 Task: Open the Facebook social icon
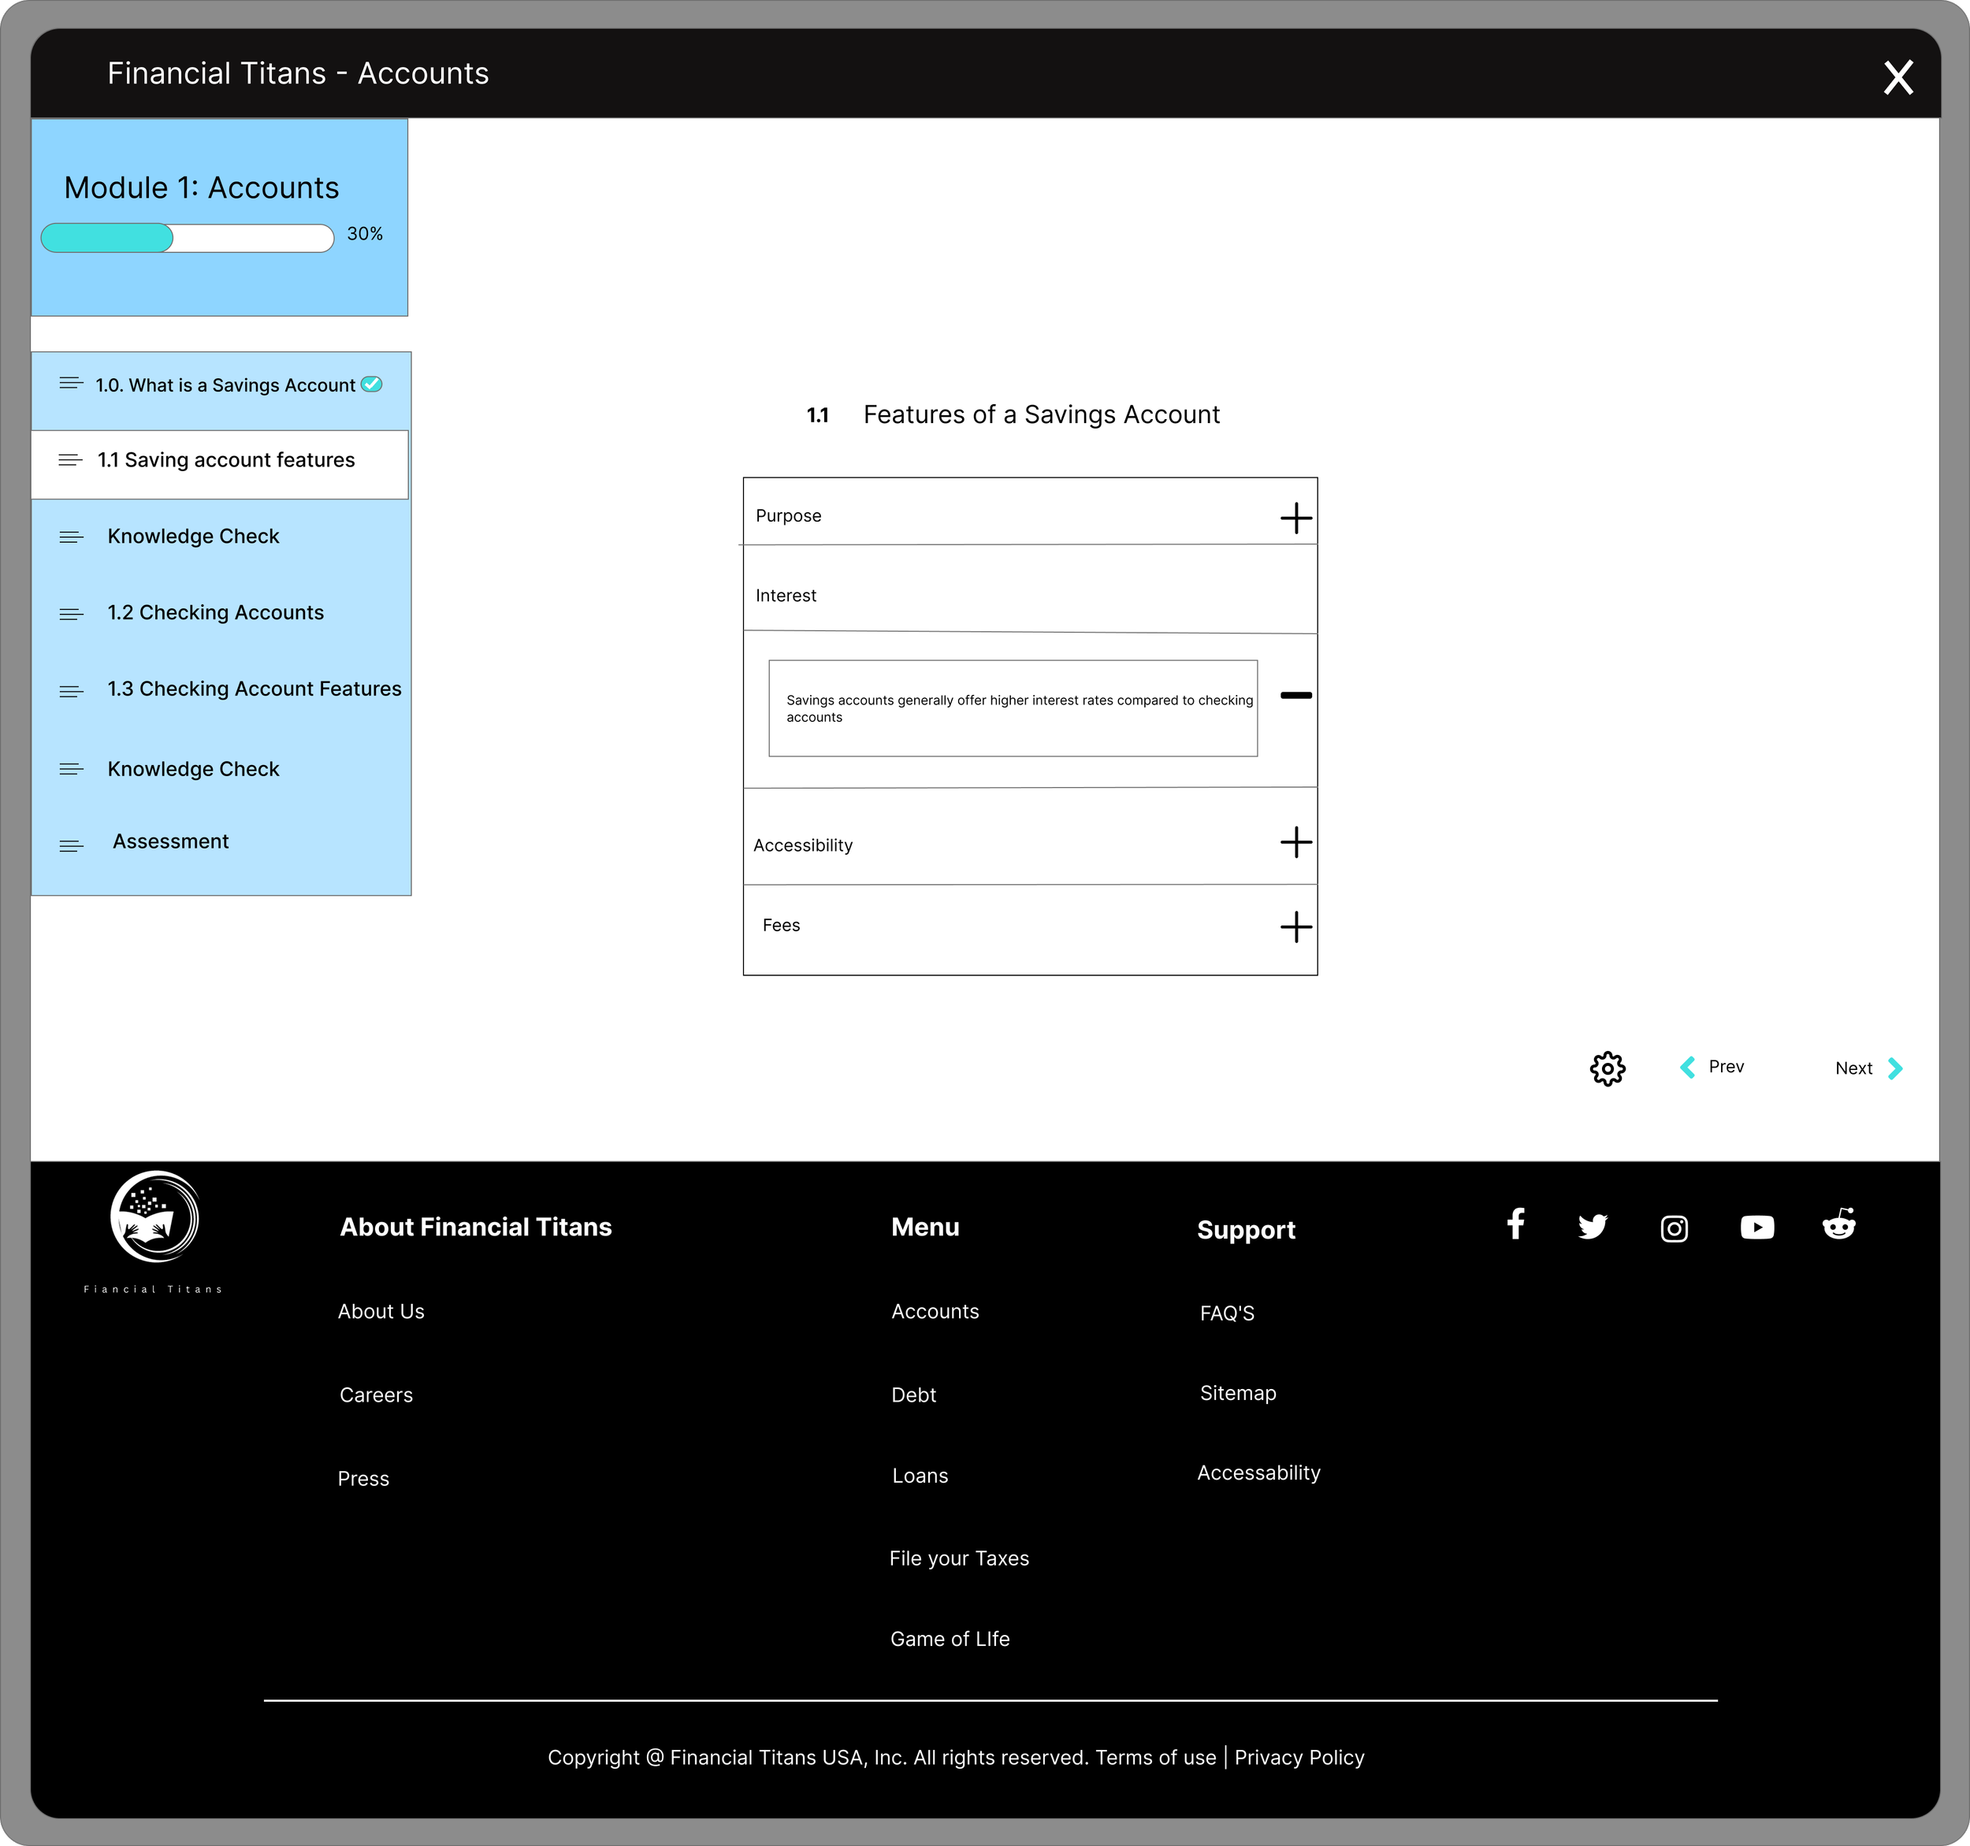tap(1515, 1224)
